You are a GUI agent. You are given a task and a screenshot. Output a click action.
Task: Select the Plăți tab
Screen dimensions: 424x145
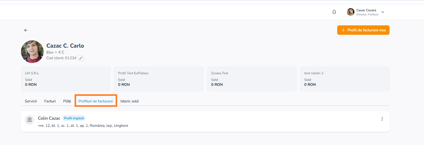pos(67,101)
